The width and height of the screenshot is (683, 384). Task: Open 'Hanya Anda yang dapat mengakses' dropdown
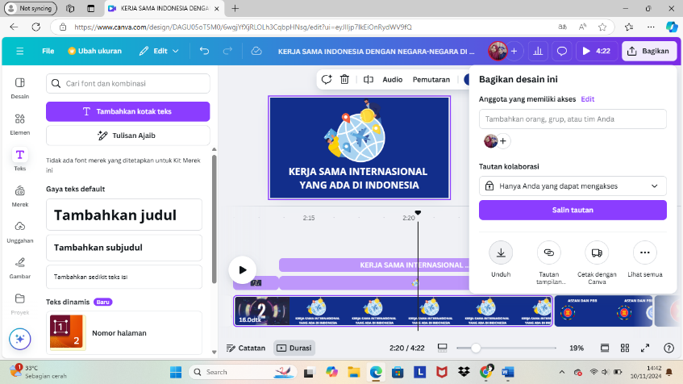click(573, 186)
